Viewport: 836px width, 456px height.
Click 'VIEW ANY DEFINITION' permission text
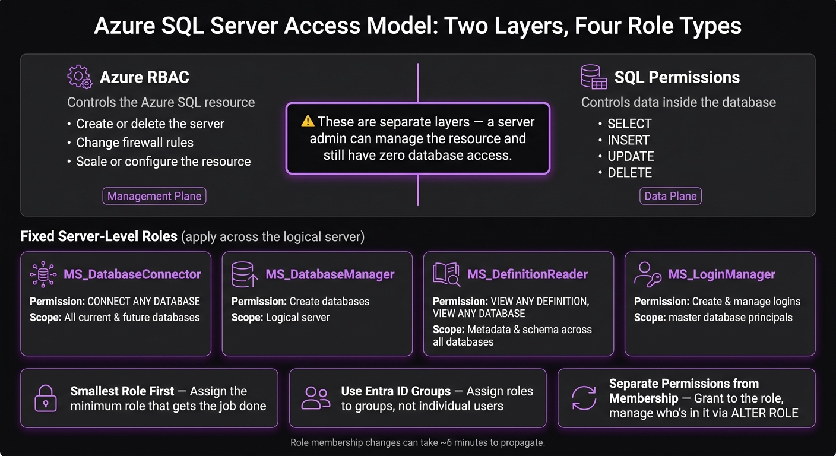[x=540, y=302]
